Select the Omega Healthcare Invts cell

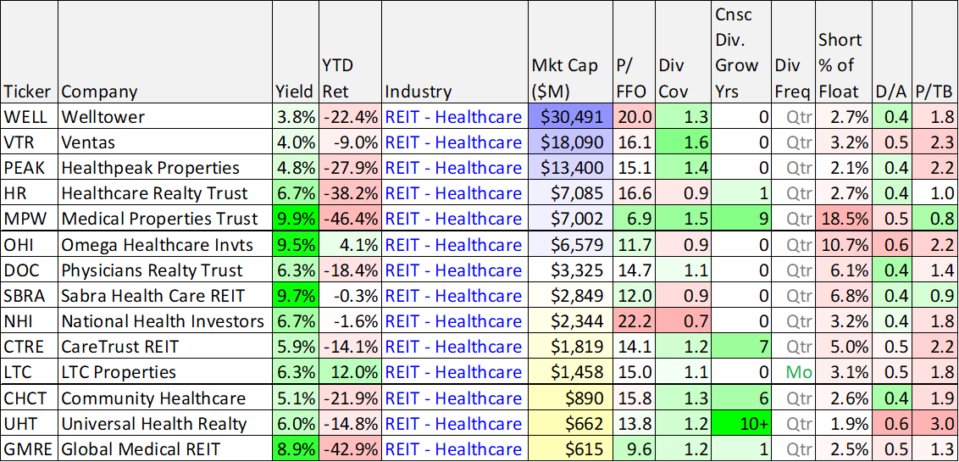[165, 245]
